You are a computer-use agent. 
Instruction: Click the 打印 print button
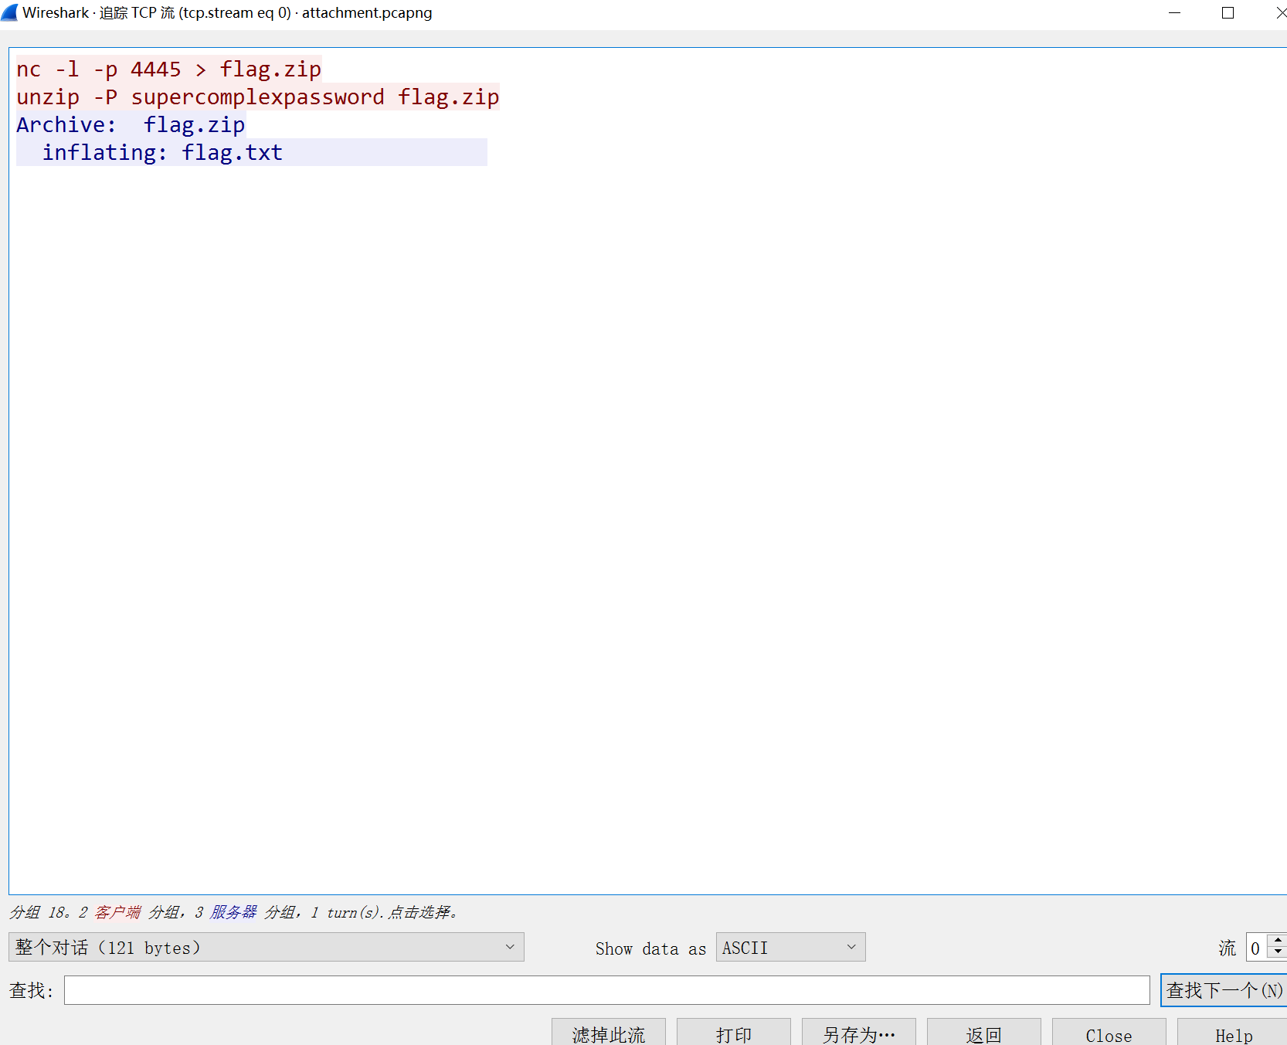click(x=734, y=1033)
